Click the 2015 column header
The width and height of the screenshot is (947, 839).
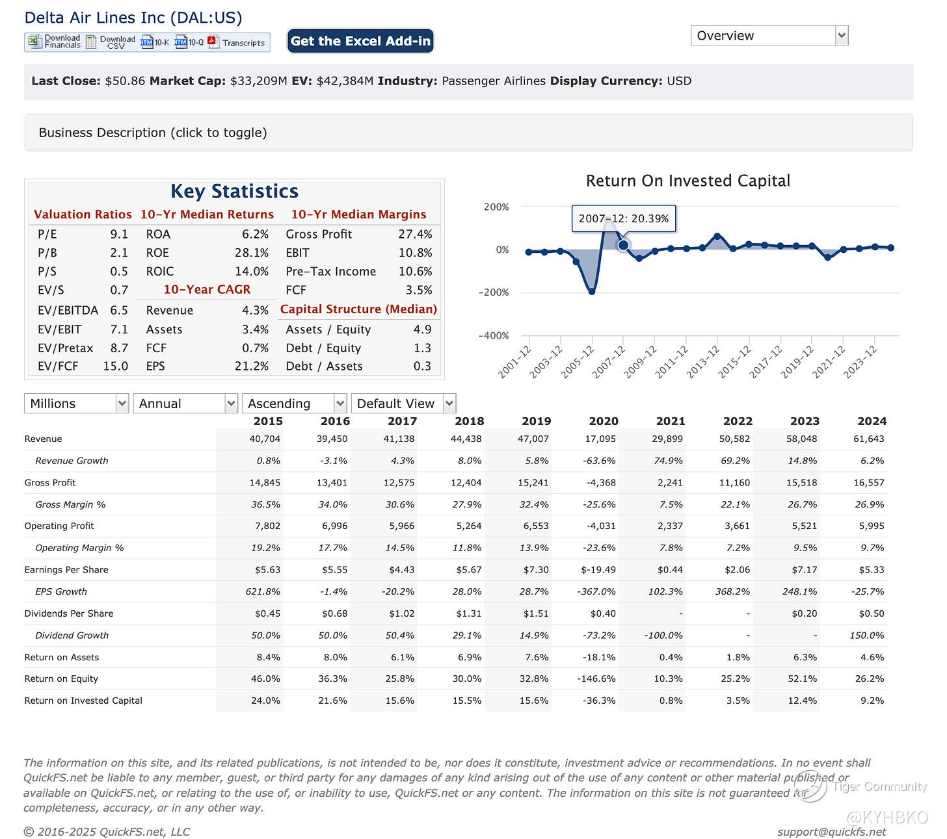point(268,421)
